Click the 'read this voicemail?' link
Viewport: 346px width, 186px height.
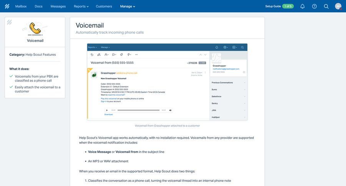(116, 95)
